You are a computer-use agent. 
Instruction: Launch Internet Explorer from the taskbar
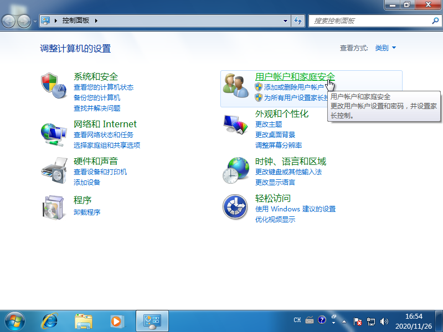coord(50,320)
